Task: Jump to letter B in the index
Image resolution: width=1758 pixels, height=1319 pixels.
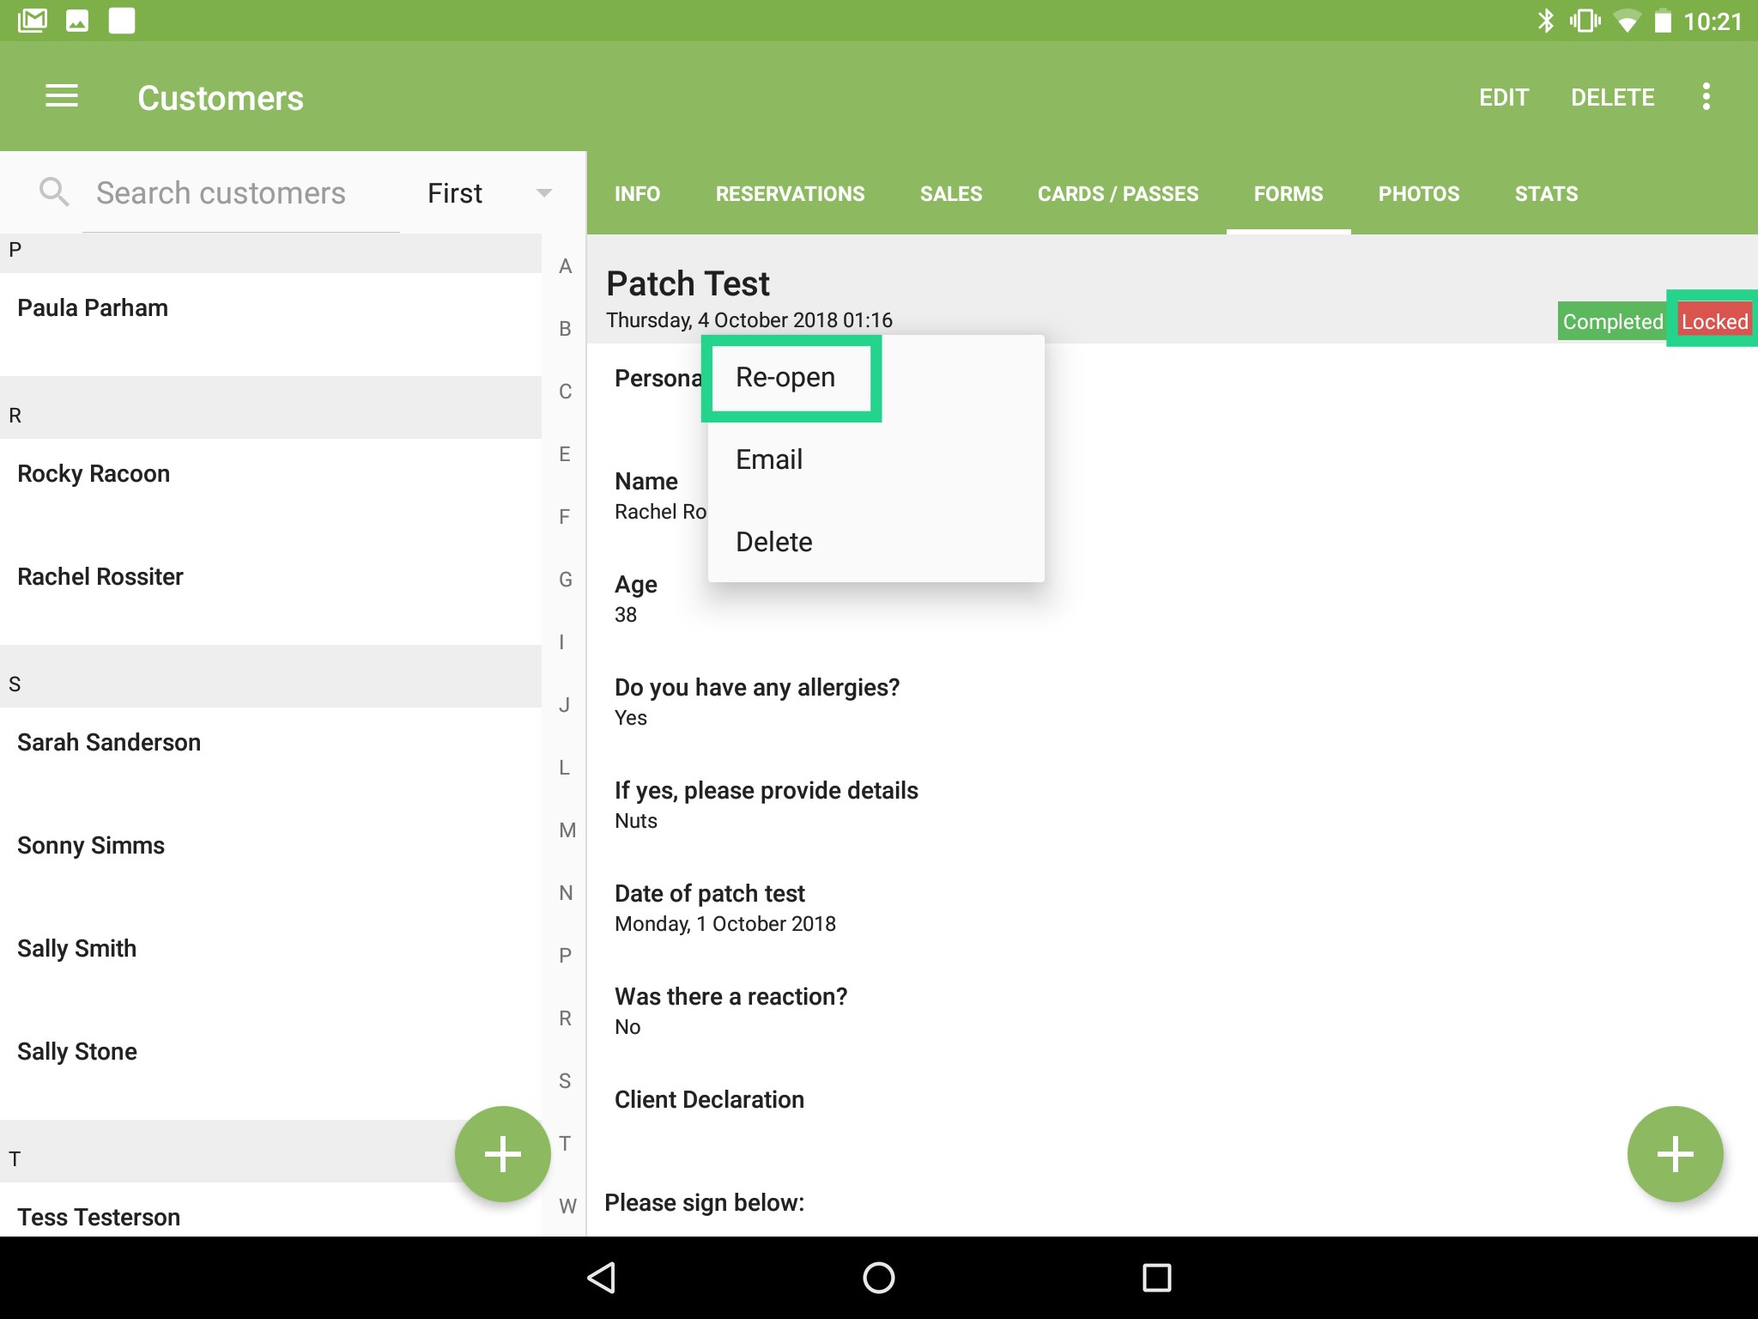Action: [x=565, y=329]
